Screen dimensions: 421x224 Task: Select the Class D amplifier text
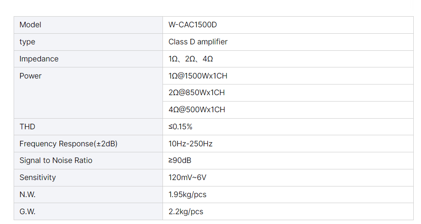(x=198, y=42)
